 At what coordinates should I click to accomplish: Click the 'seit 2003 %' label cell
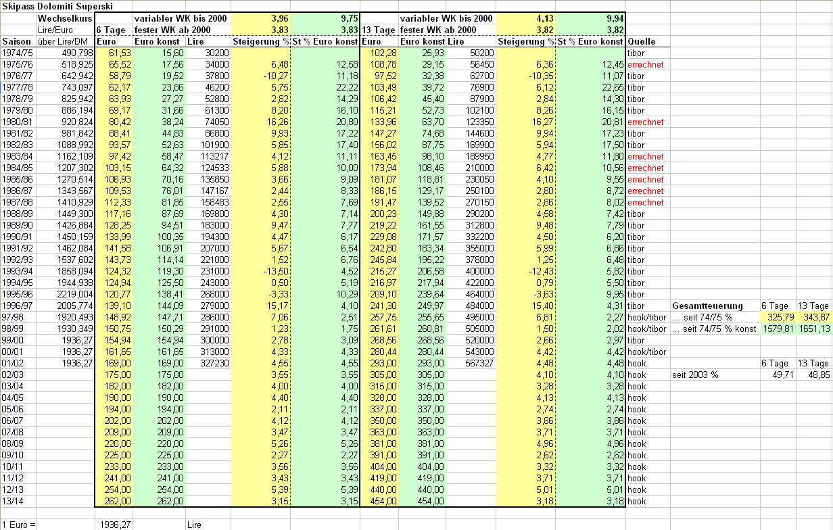[x=694, y=375]
